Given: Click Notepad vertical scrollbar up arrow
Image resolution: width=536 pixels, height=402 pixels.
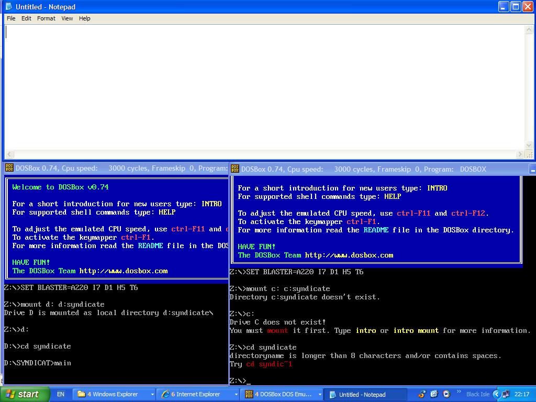Looking at the screenshot, I should click(x=529, y=30).
